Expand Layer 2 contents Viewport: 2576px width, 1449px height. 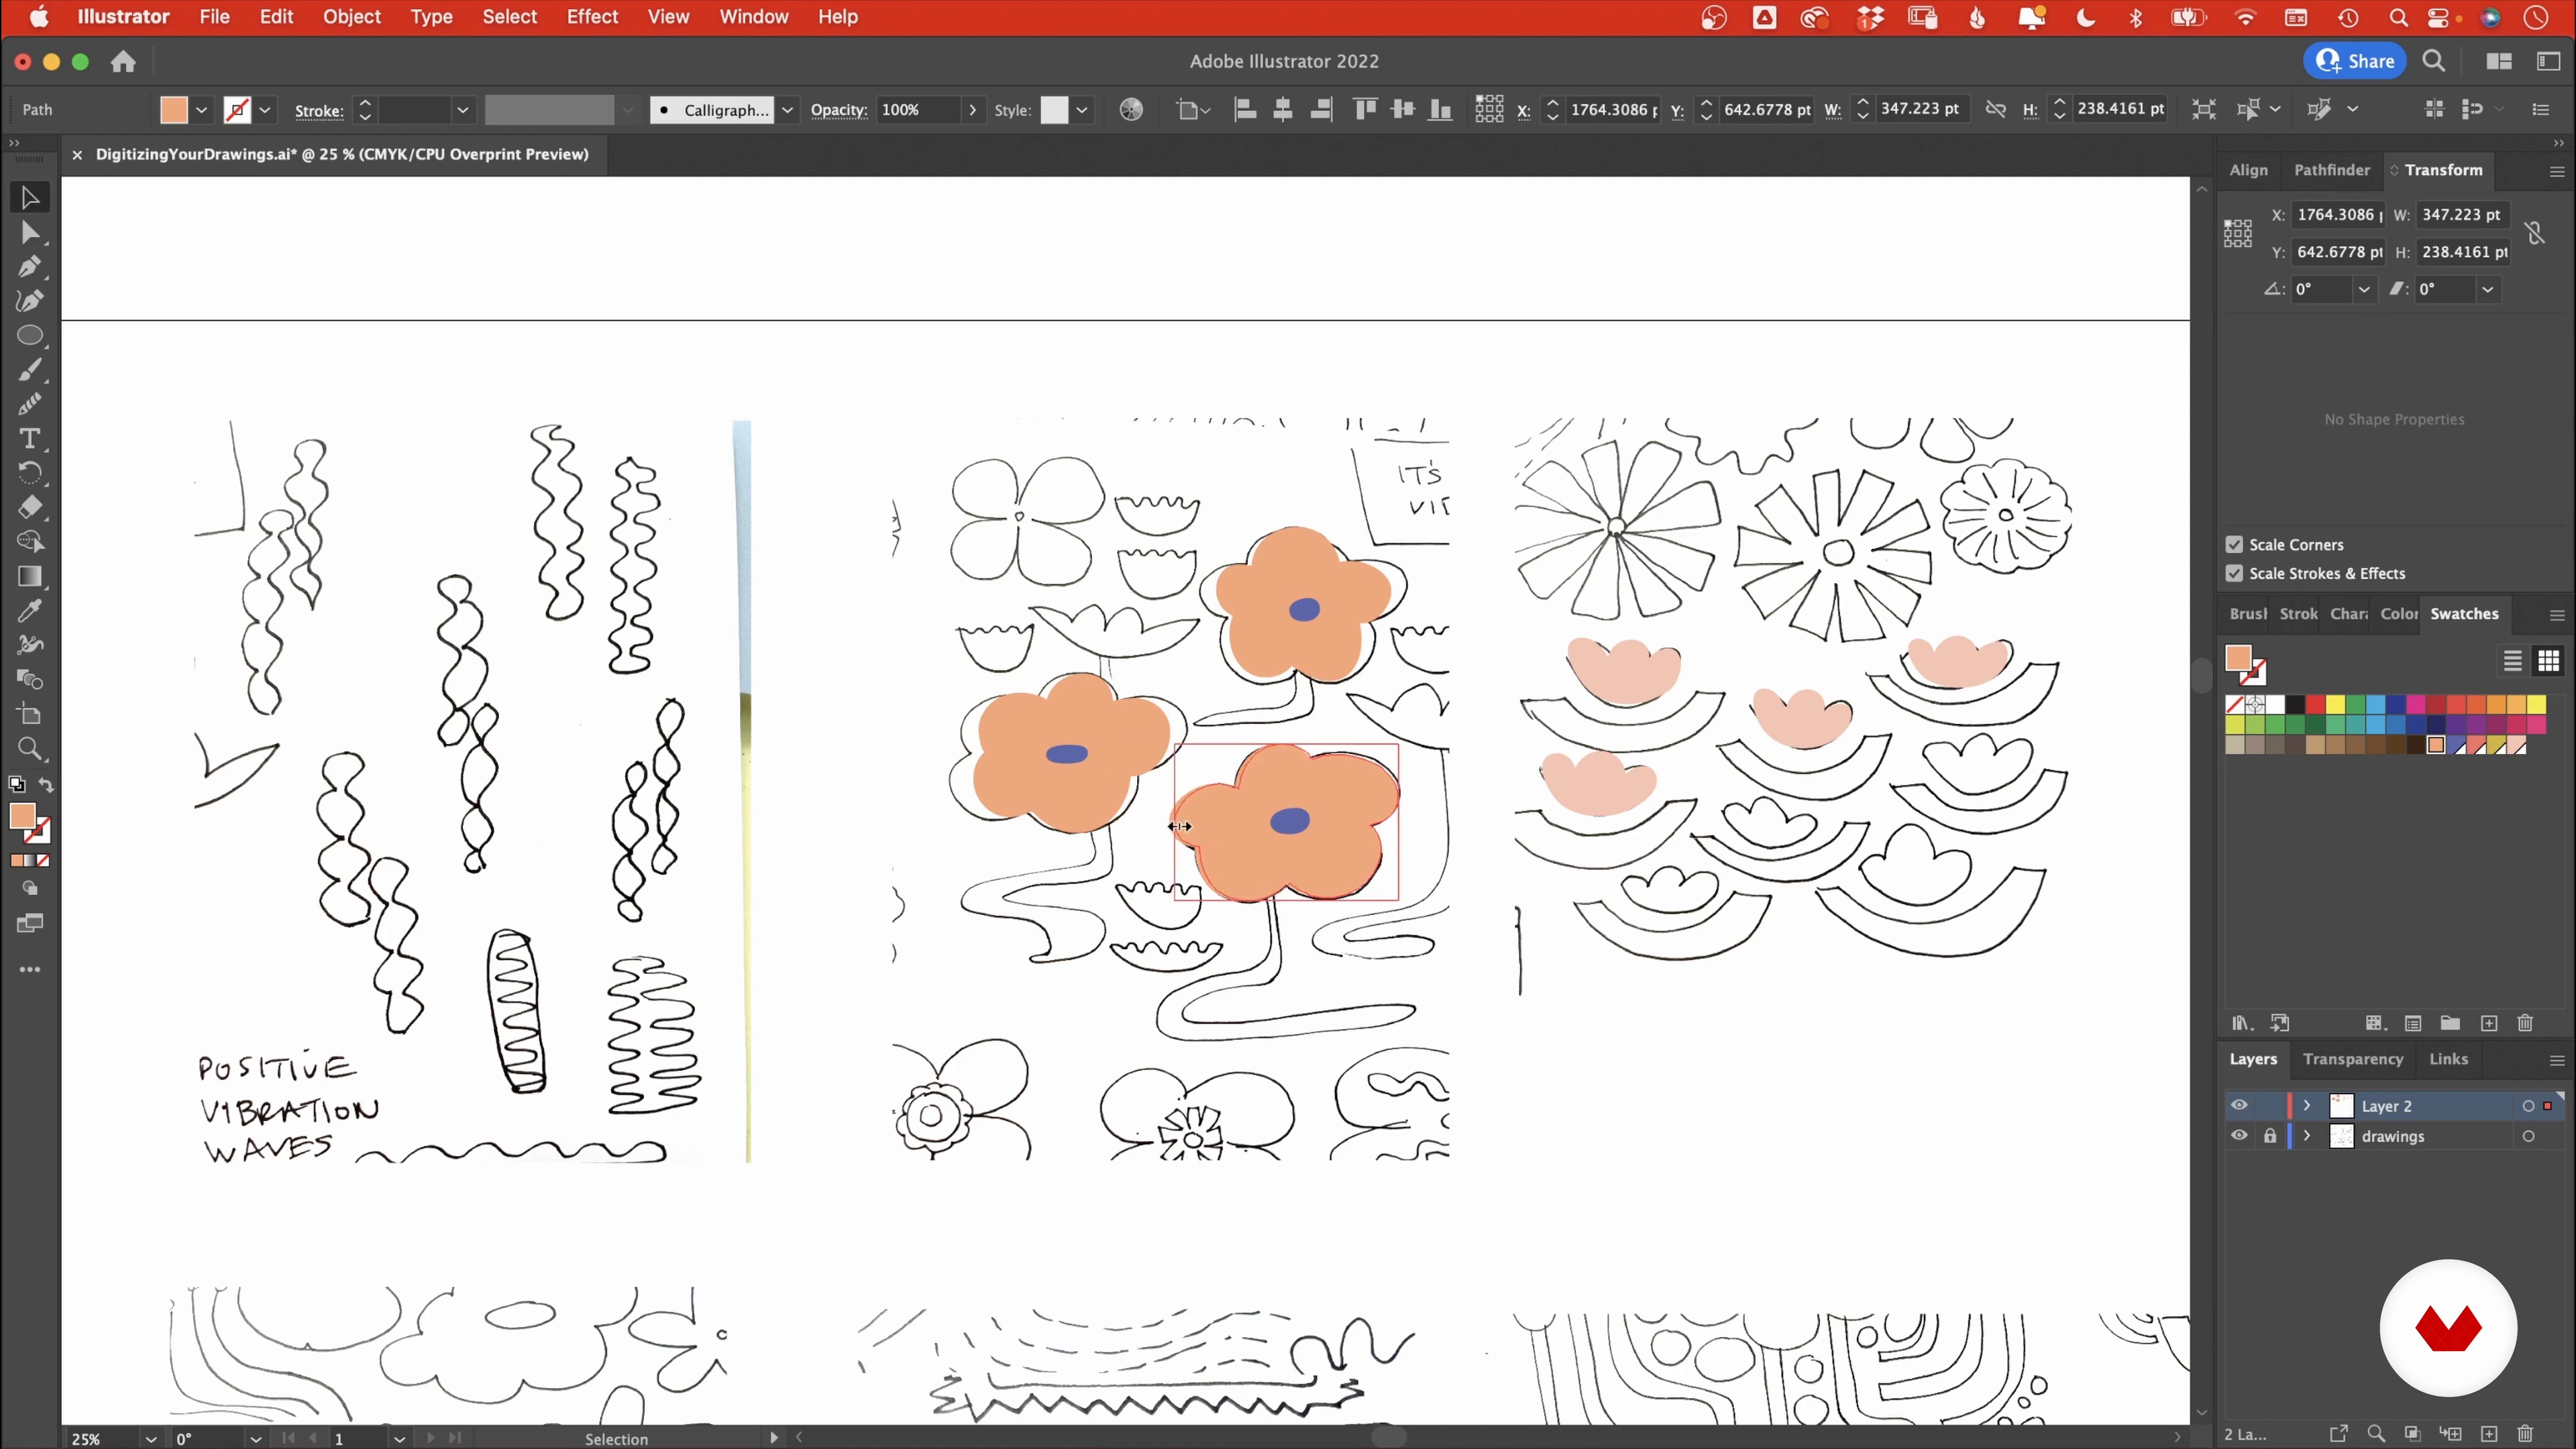pyautogui.click(x=2307, y=1106)
